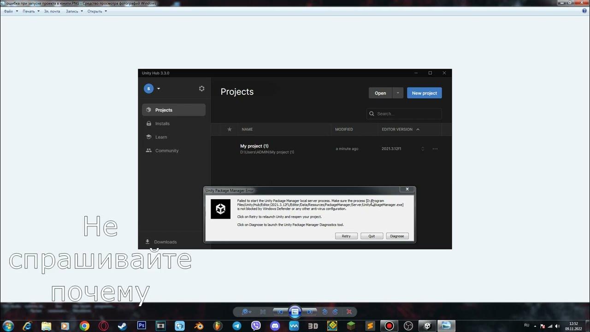Open the account avatar menu

[152, 89]
